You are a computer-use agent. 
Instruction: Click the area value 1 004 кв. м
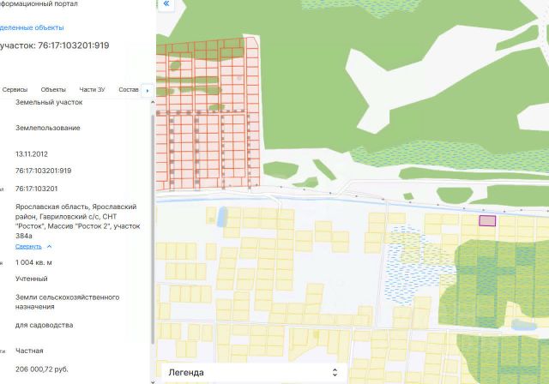33,262
